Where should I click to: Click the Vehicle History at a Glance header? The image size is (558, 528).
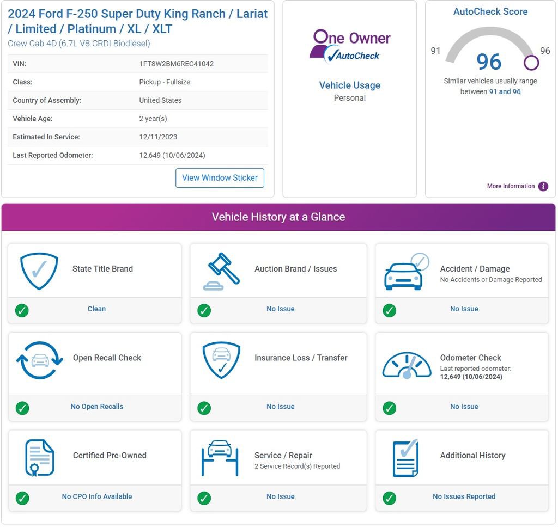[x=278, y=217]
